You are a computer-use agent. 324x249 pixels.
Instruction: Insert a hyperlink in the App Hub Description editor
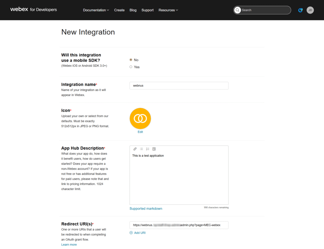click(135, 149)
